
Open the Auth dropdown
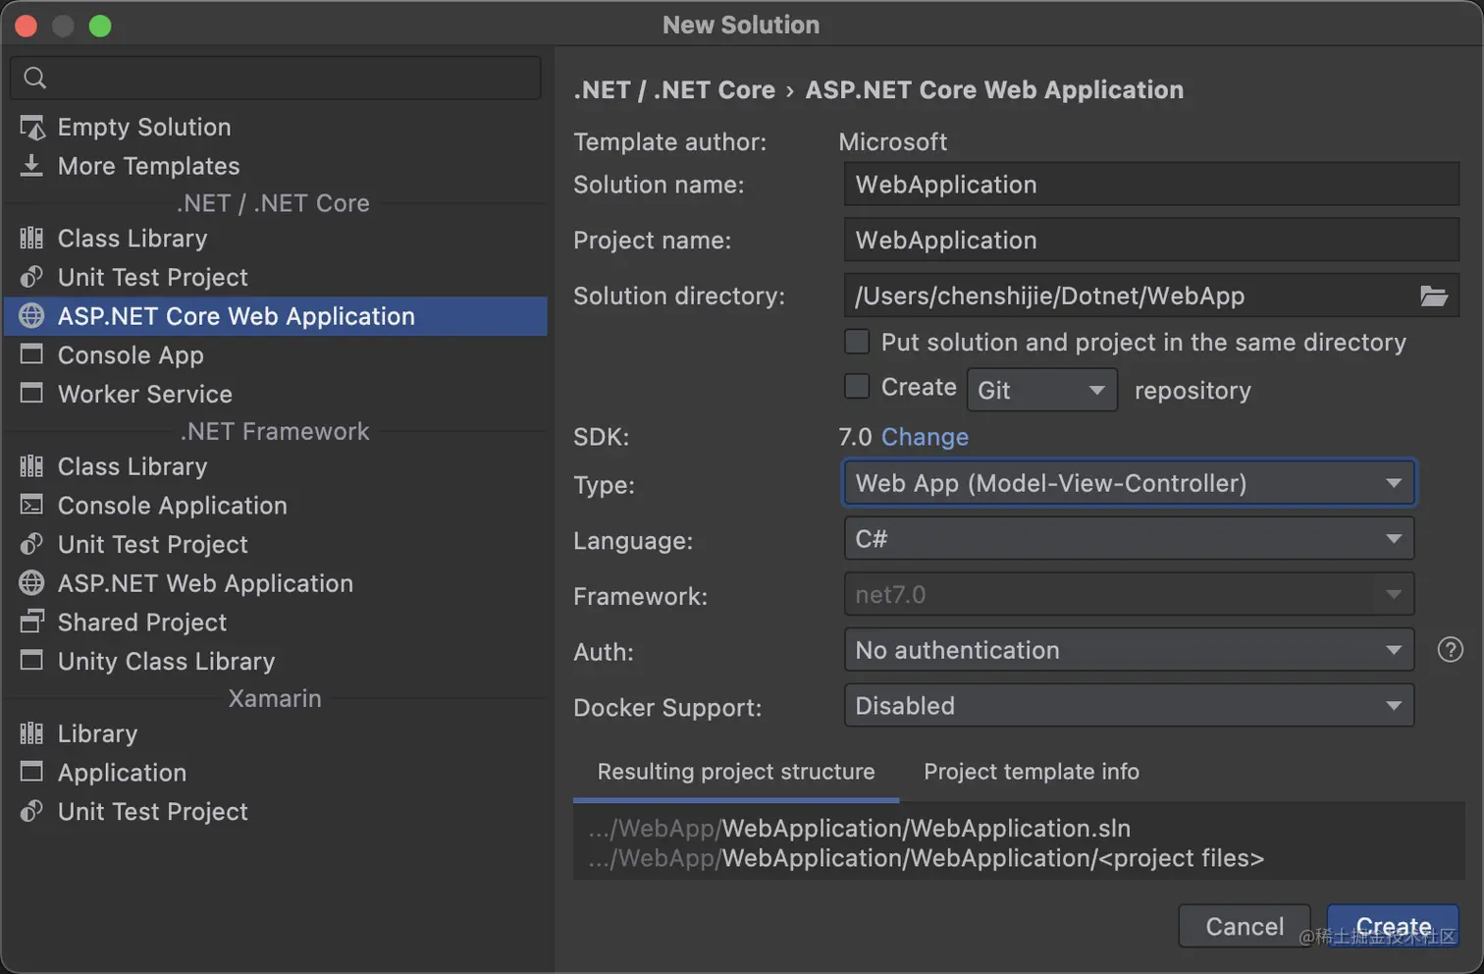(x=1129, y=650)
